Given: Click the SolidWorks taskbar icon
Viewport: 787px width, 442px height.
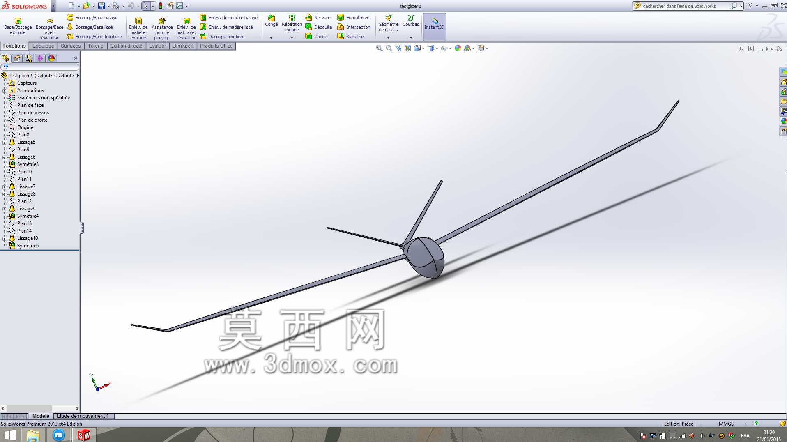Looking at the screenshot, I should click(x=84, y=435).
